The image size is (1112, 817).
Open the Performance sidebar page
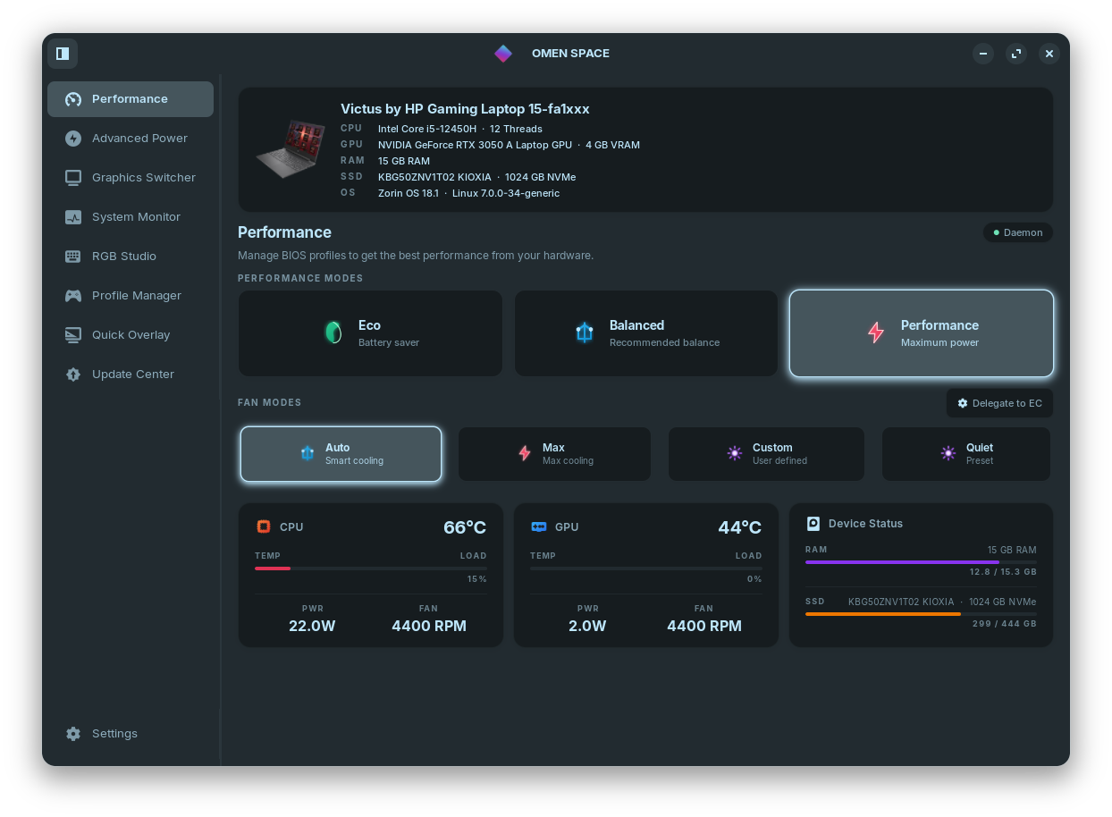pos(131,99)
